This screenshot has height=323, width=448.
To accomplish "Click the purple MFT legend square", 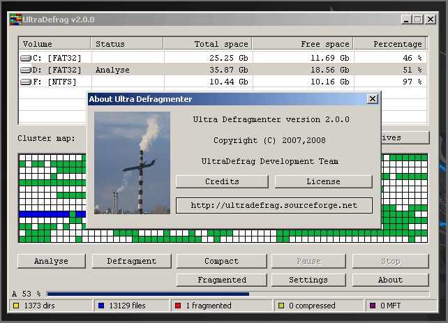I will (372, 306).
